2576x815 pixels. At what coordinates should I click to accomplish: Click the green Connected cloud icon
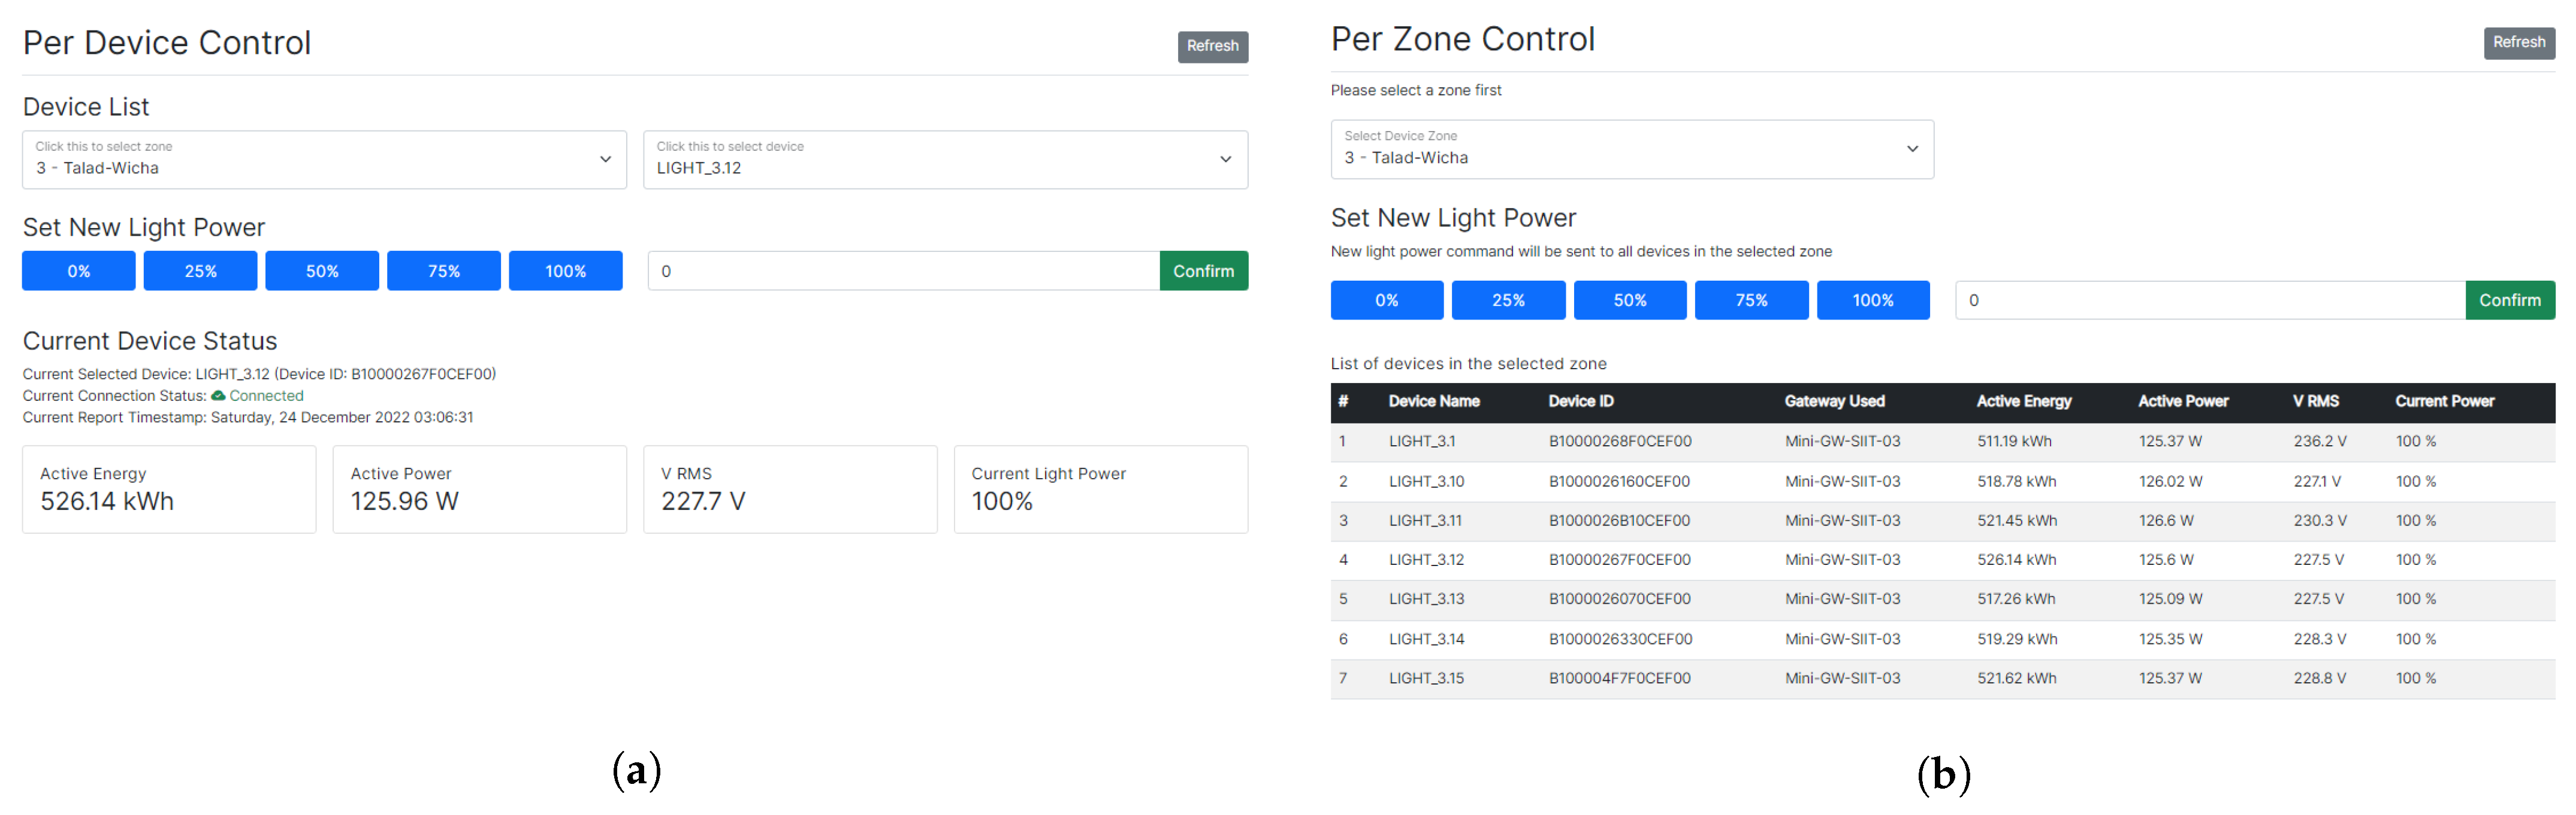click(x=218, y=396)
